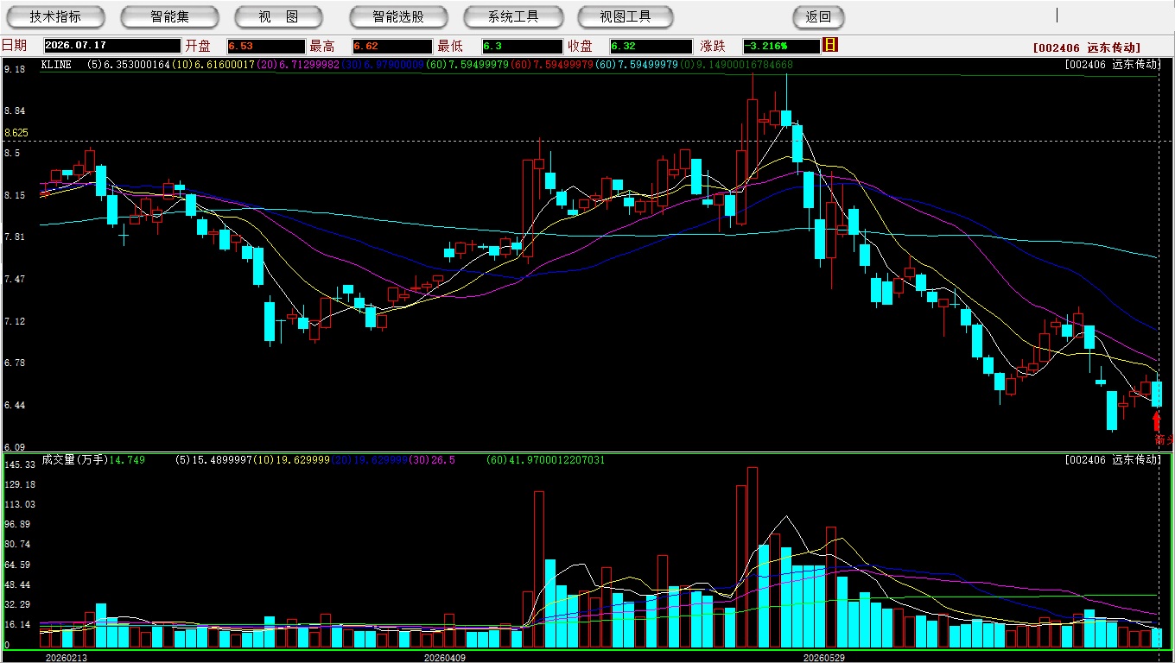The image size is (1175, 663).
Task: Click the 20260213 date label on the time axis
Action: 67,658
